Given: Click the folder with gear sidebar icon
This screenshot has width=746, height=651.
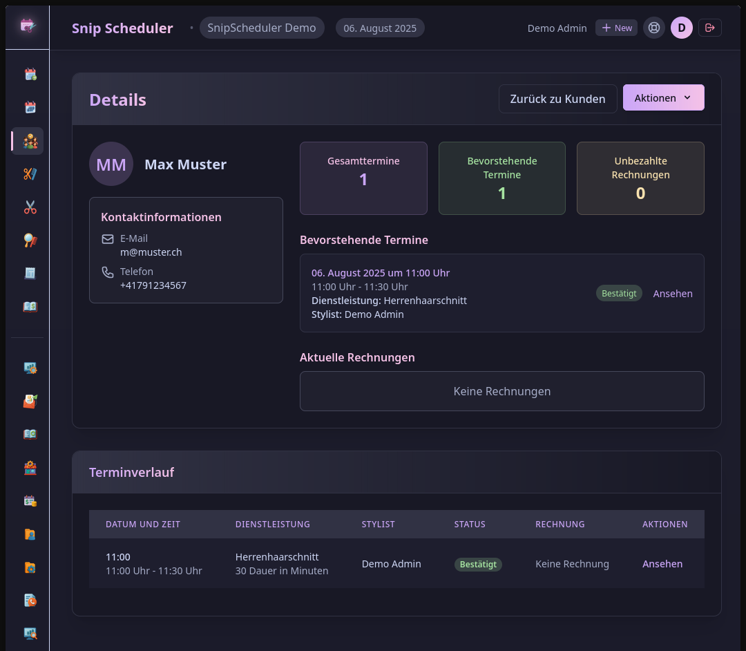Looking at the screenshot, I should click(30, 567).
